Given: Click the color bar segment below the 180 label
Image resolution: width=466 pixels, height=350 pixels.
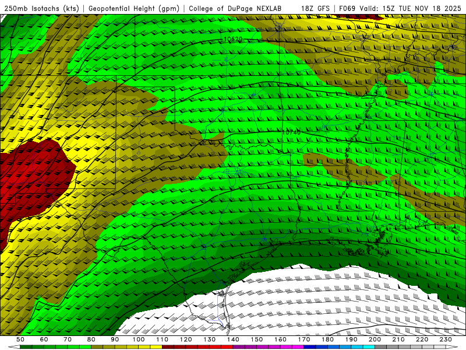Looking at the screenshot, I should (x=333, y=347).
